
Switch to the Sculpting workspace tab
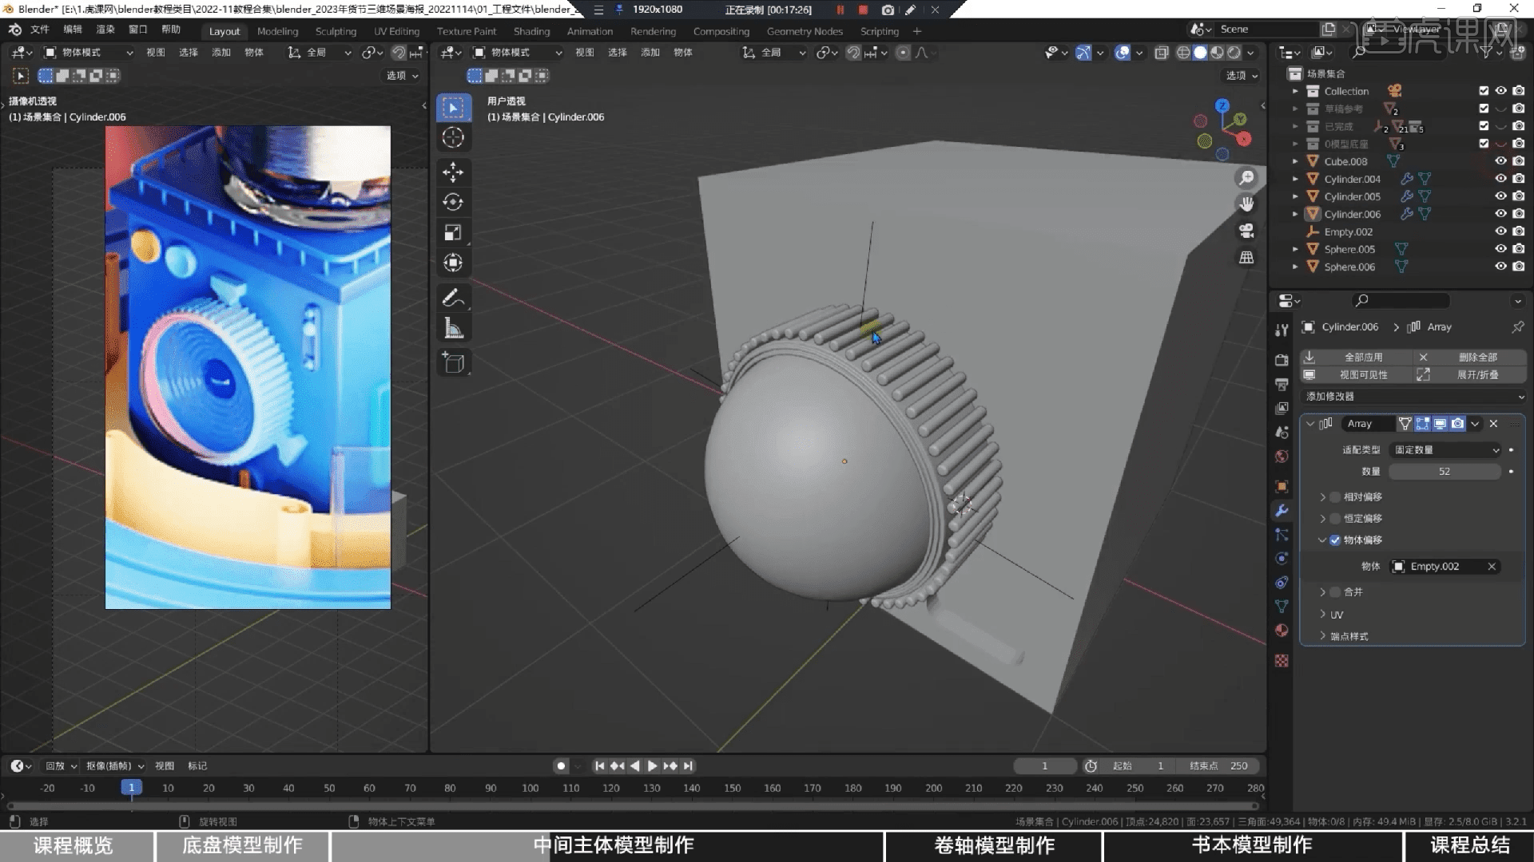[336, 31]
